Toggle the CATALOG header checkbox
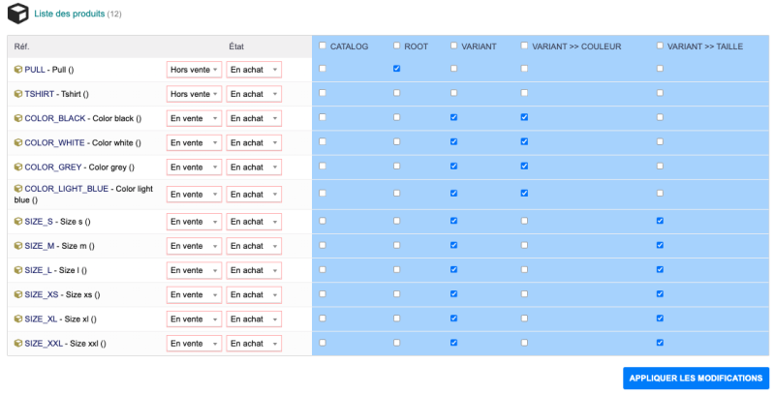775x395 pixels. (323, 46)
